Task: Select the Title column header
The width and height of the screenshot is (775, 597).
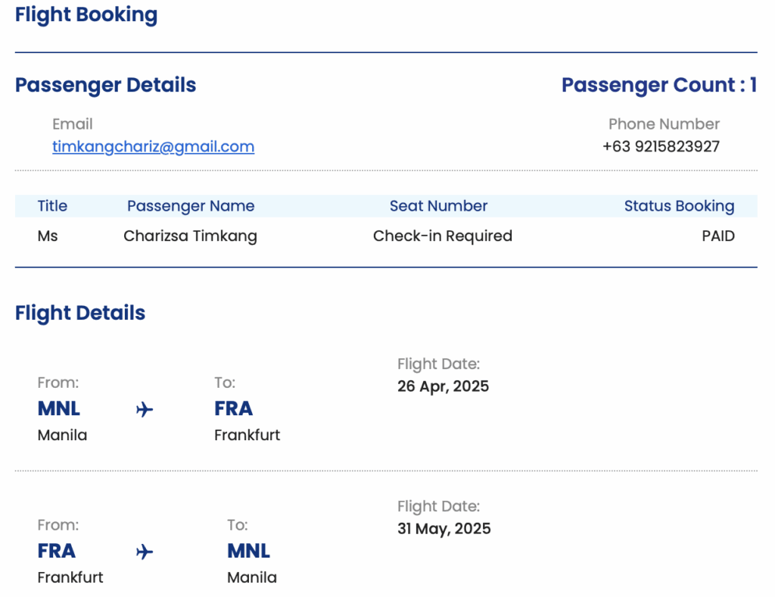Action: pos(52,206)
